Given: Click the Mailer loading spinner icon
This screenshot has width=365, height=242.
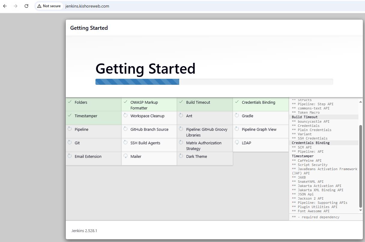Looking at the screenshot, I should pyautogui.click(x=125, y=156).
